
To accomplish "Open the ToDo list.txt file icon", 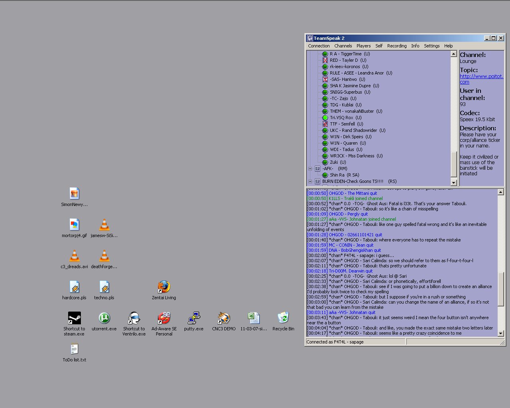I will click(x=75, y=349).
